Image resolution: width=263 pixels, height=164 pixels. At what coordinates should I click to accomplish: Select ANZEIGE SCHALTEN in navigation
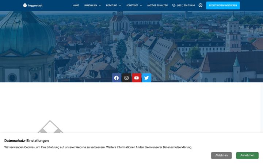click(157, 5)
